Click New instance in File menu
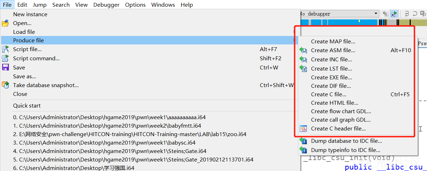Viewport: 427px width, 171px height. [x=30, y=14]
